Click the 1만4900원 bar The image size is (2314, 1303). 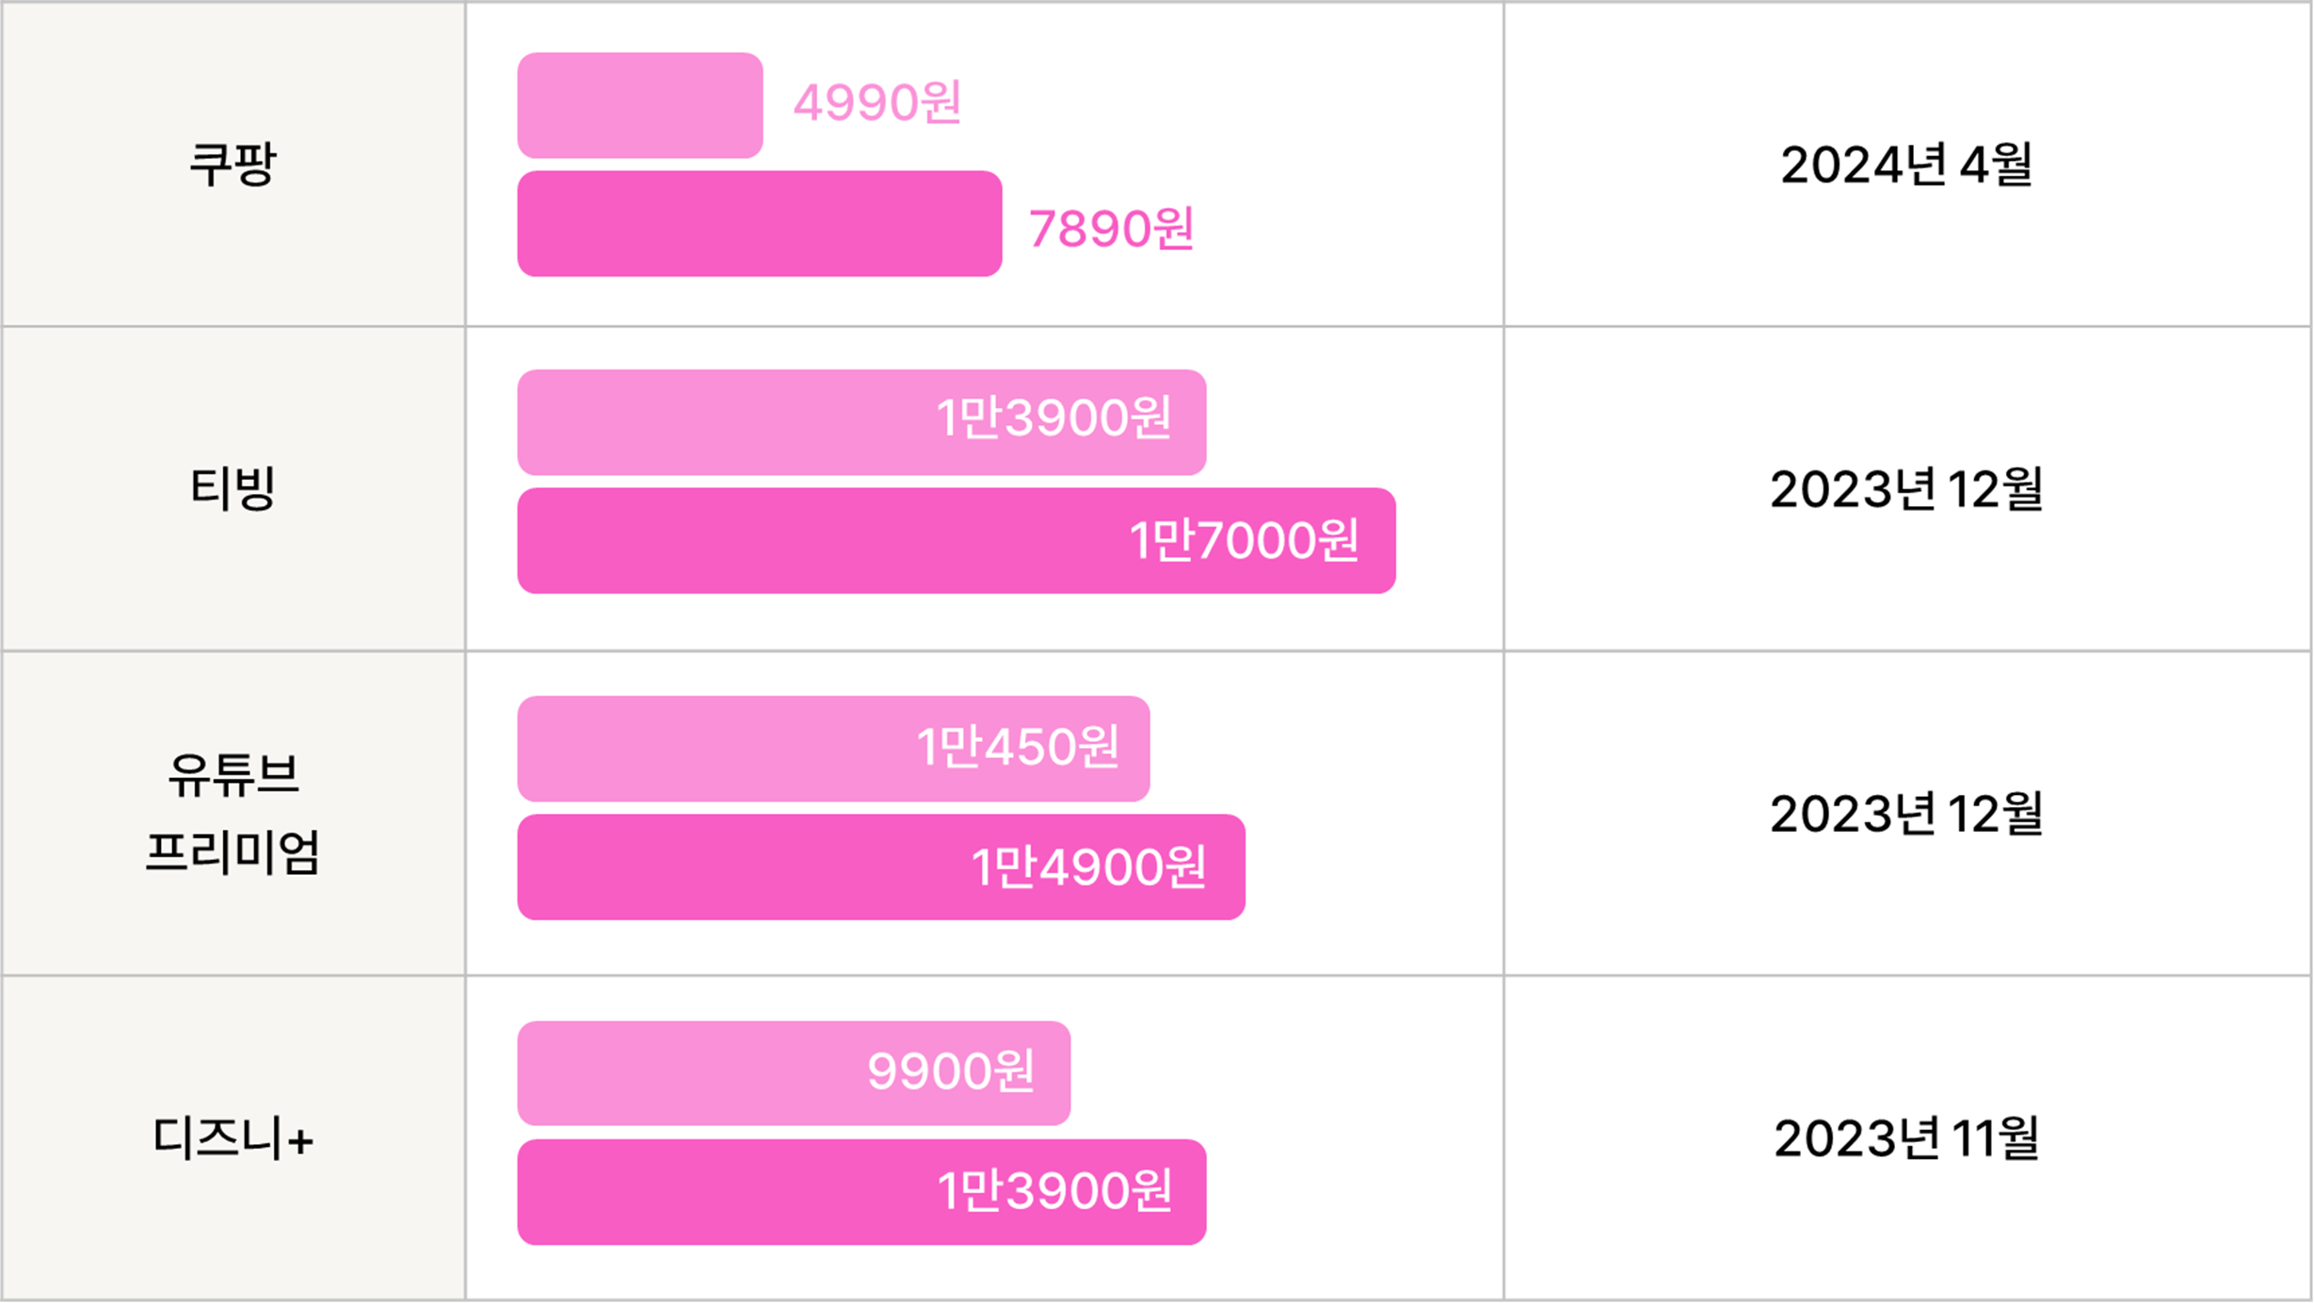click(x=881, y=867)
